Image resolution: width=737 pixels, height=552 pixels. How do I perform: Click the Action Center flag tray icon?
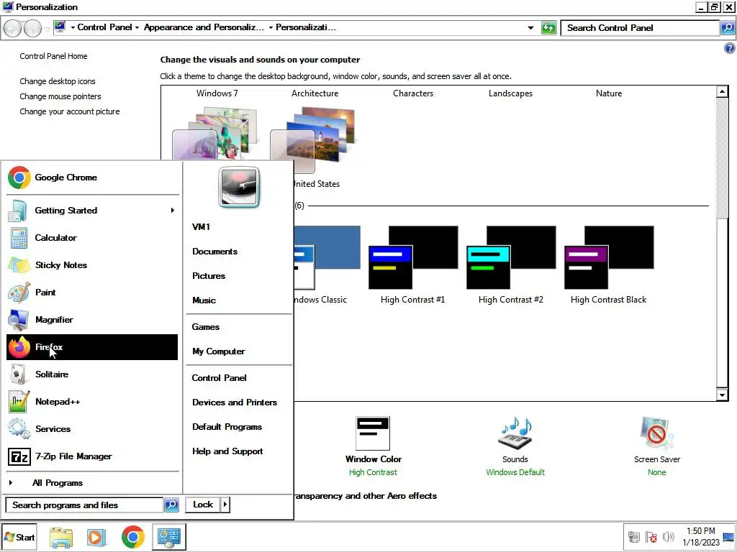[x=651, y=536]
